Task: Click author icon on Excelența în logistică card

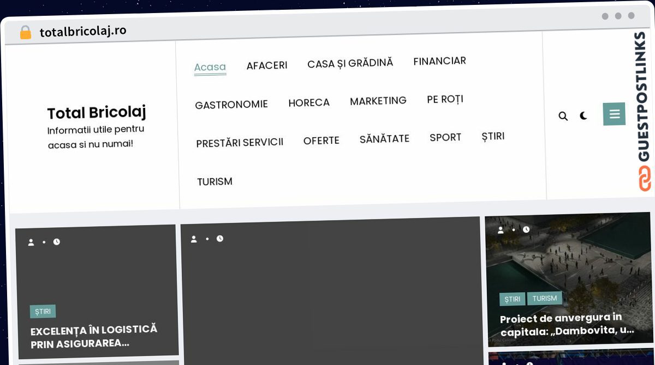Action: pyautogui.click(x=31, y=242)
